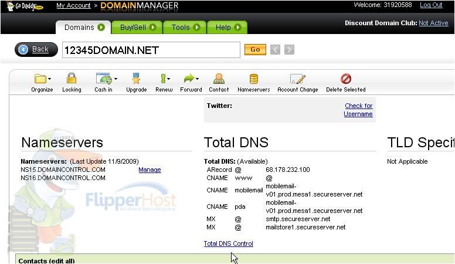The height and width of the screenshot is (264, 455).
Task: Click the orange Go button
Action: point(255,50)
